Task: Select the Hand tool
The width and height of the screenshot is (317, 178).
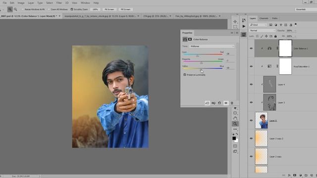Action: [235, 118]
